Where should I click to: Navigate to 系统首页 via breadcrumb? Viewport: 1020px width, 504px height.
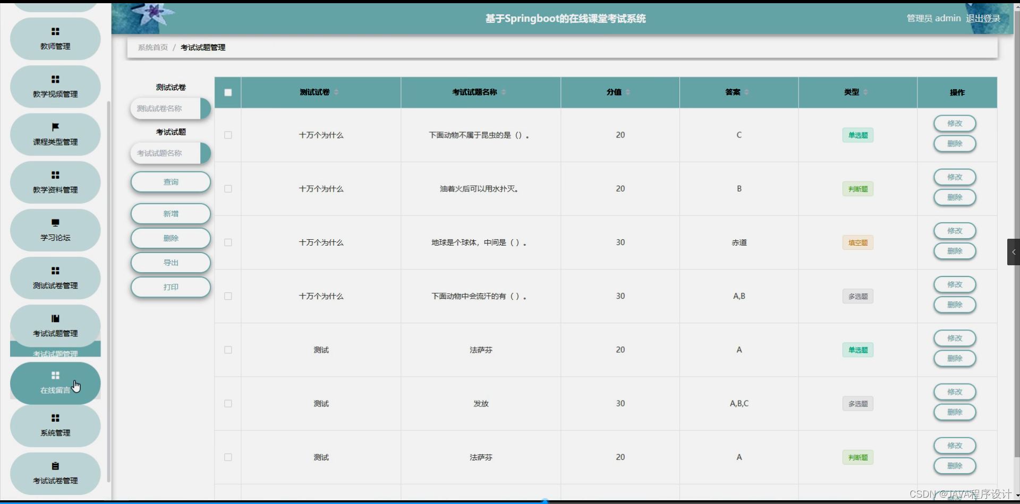pyautogui.click(x=152, y=47)
